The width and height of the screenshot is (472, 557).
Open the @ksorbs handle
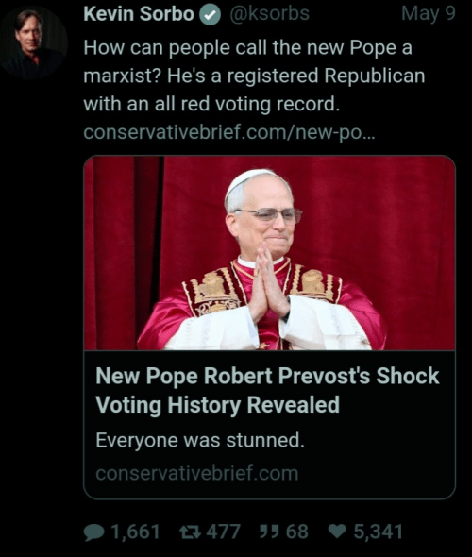(x=269, y=13)
